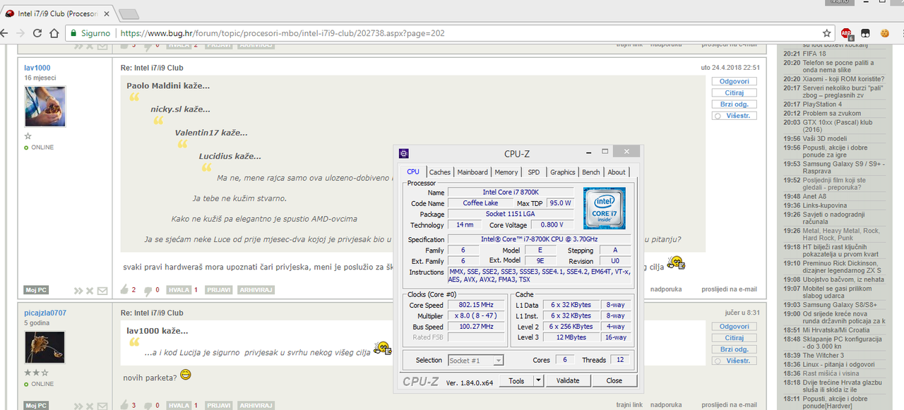This screenshot has width=904, height=410.
Task: Switch to the Caches tab in CPU-Z
Action: click(440, 172)
